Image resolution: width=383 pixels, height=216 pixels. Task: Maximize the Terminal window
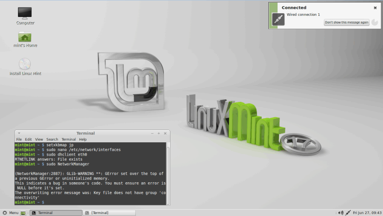click(159, 134)
